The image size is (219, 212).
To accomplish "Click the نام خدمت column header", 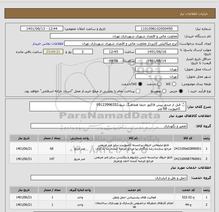I will pos(134,190).
